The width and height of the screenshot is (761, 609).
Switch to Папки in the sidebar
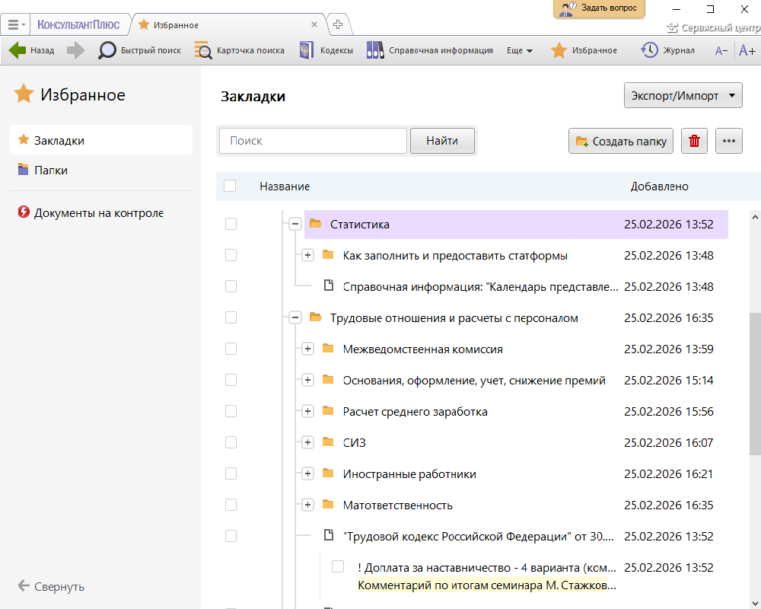[x=50, y=170]
